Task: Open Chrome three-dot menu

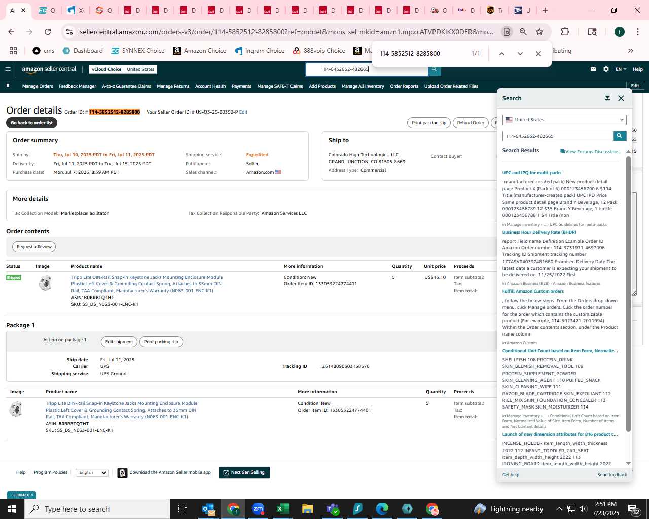Action: (637, 32)
